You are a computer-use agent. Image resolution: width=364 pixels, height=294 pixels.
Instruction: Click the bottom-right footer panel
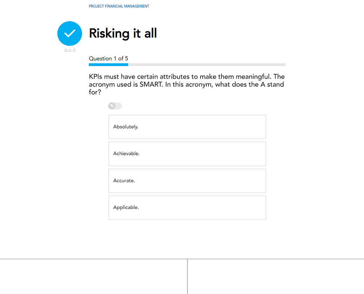(276, 277)
